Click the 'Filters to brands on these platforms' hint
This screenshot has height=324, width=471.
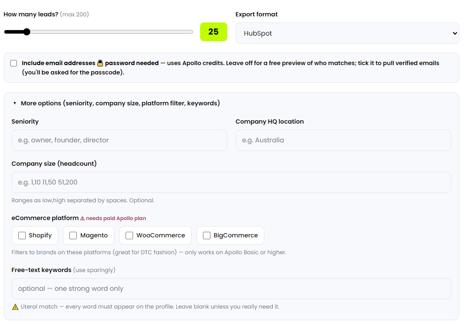(149, 252)
